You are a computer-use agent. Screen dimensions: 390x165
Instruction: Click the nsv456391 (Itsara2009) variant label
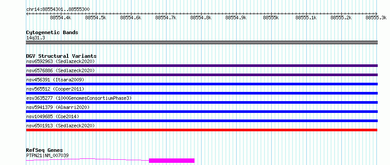point(55,80)
